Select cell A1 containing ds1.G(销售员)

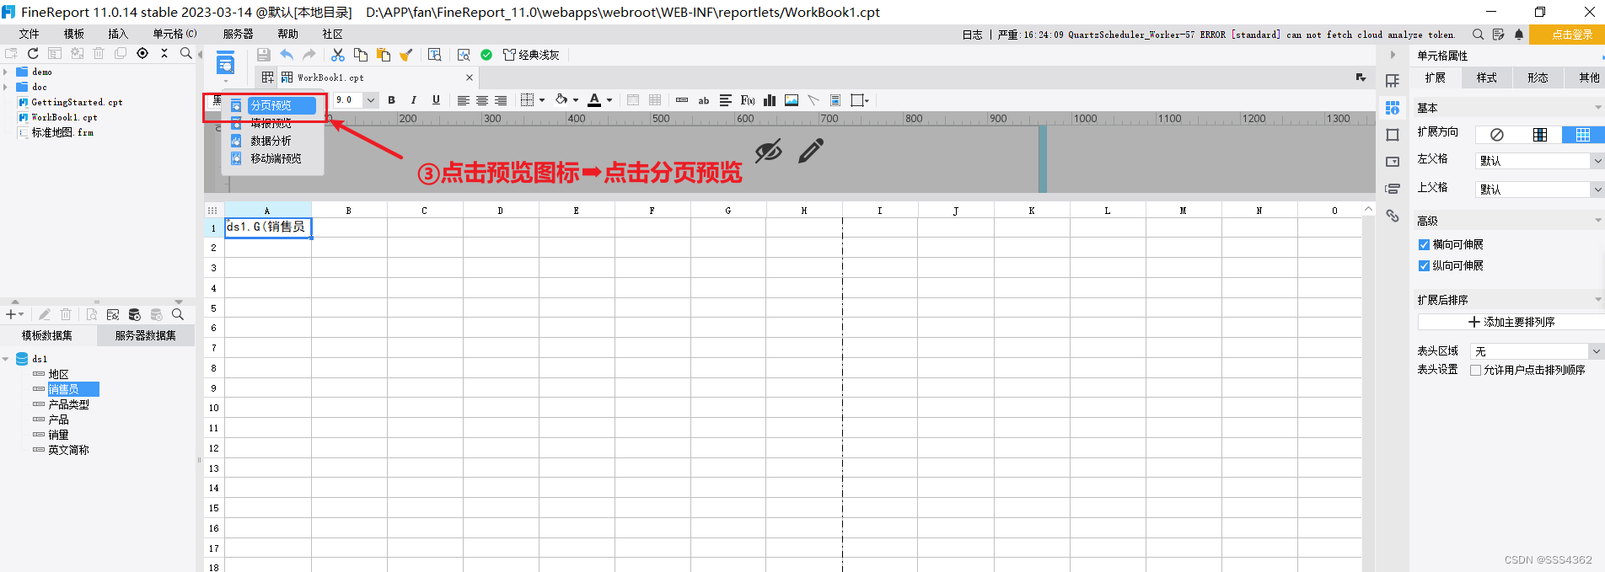[268, 227]
